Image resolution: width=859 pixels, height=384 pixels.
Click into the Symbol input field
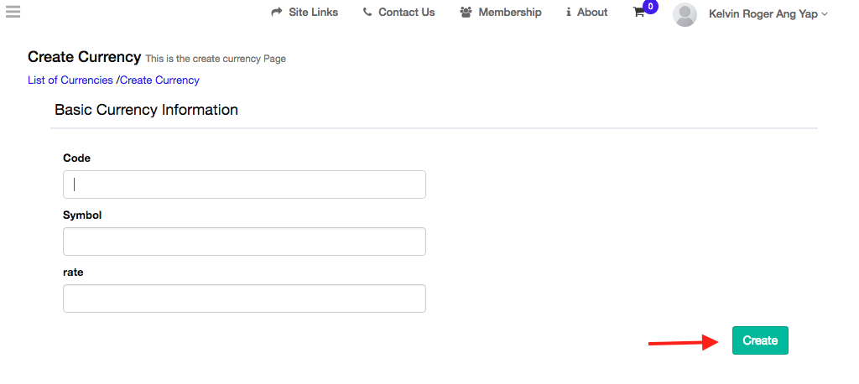(x=244, y=241)
